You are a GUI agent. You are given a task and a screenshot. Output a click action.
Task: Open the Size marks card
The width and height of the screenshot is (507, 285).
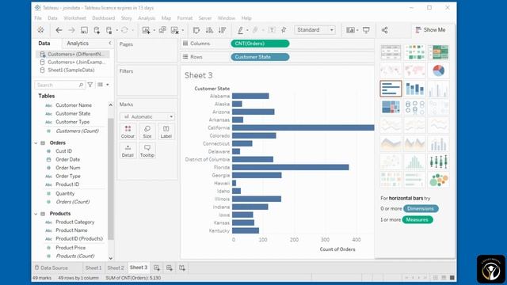pos(147,132)
